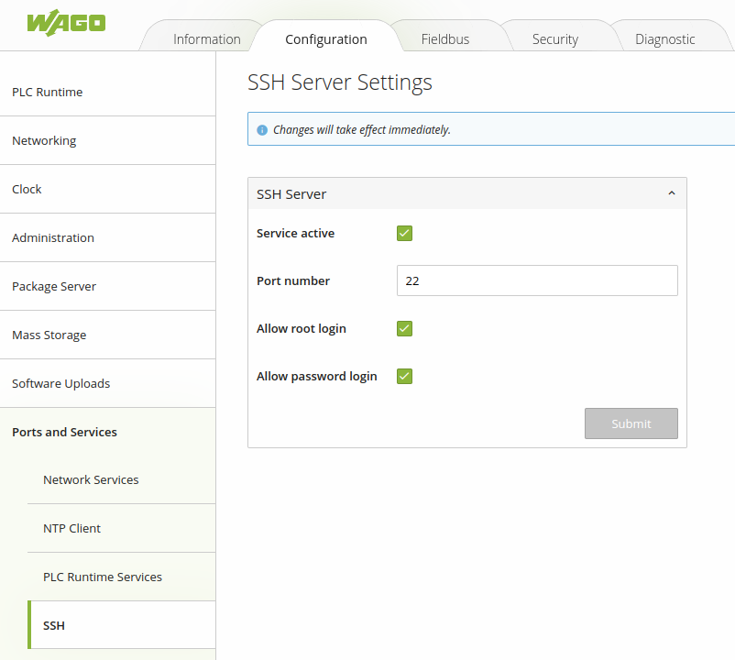Open PLC Runtime Services sub-item
The height and width of the screenshot is (660, 735).
103,577
